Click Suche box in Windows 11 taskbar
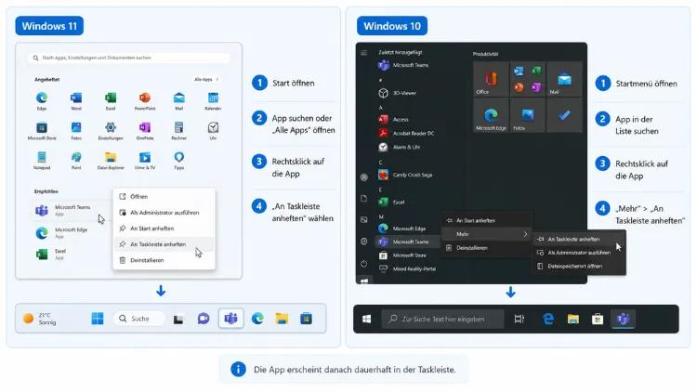The height and width of the screenshot is (392, 697). tap(139, 319)
